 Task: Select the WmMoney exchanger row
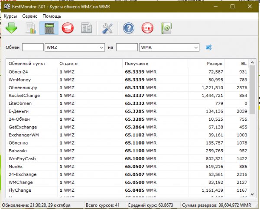(128, 80)
